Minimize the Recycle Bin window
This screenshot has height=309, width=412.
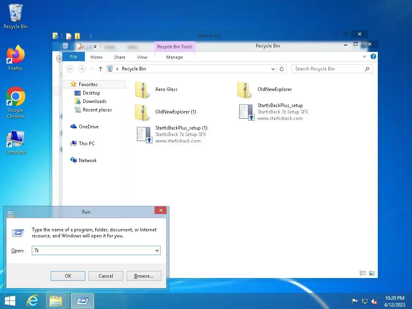346,45
